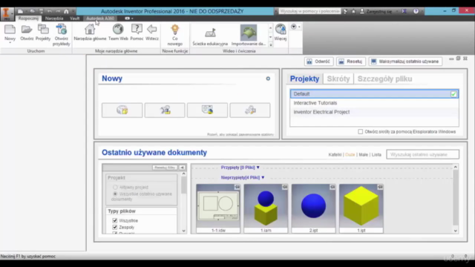Switch to the Narzędzia ribbon tab
Viewport: 475px width, 267px height.
point(54,19)
